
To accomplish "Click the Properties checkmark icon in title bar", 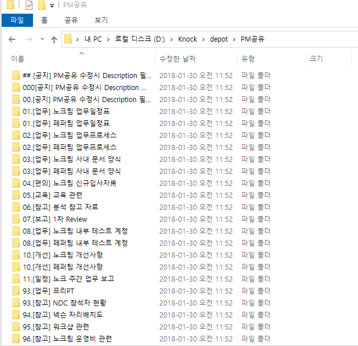I will [28, 6].
